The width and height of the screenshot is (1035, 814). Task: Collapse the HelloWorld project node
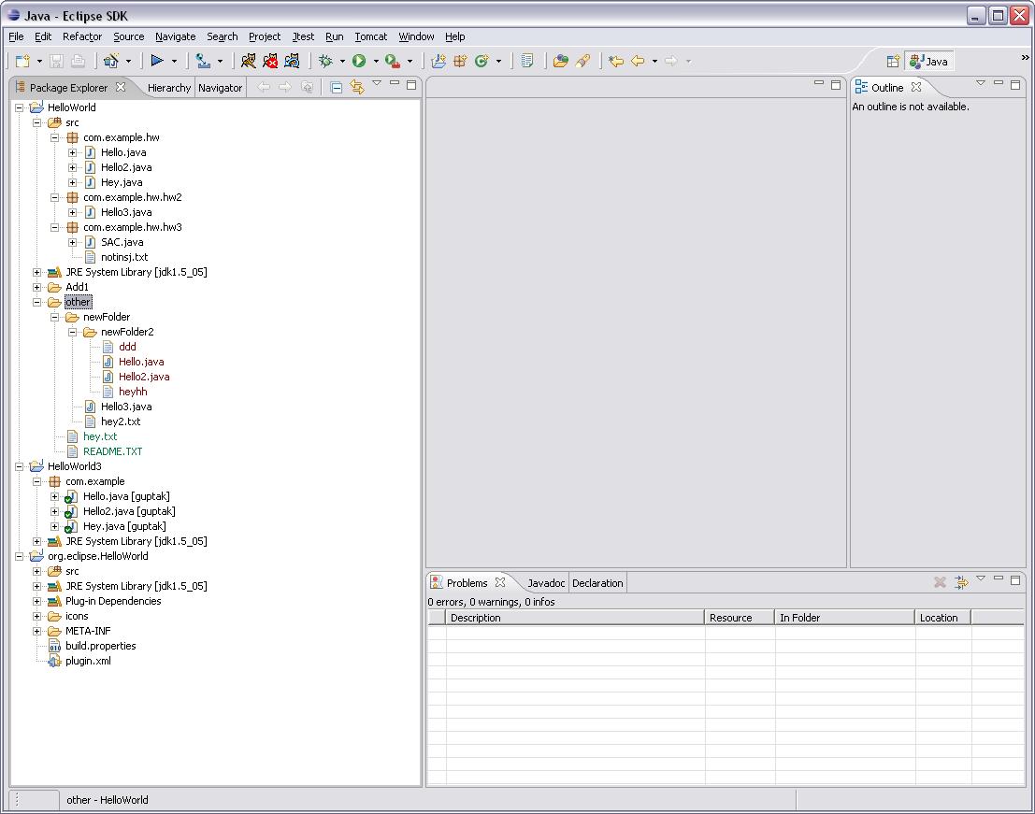pyautogui.click(x=19, y=107)
